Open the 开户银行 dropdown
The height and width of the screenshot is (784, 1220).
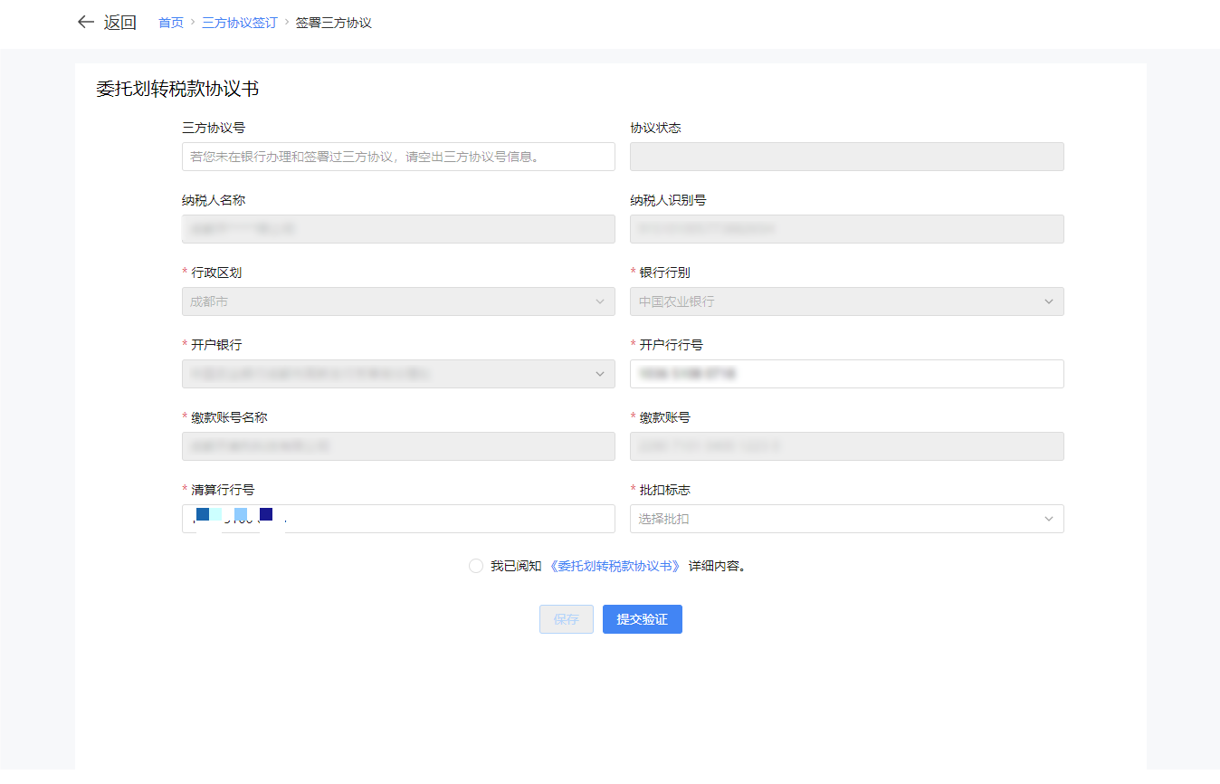click(x=398, y=374)
